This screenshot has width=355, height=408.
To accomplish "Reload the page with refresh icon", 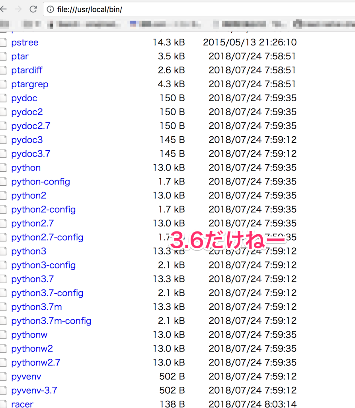I will tap(33, 9).
